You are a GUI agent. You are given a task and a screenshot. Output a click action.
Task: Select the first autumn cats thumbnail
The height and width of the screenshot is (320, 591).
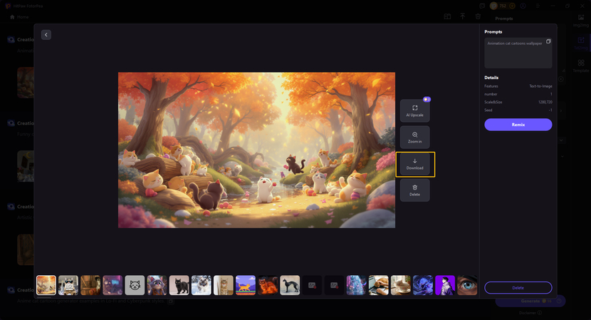click(46, 285)
